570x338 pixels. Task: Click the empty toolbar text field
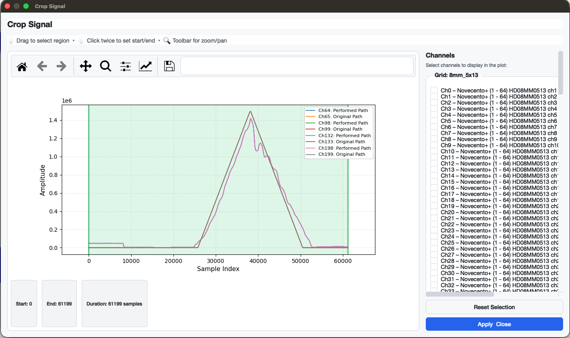click(297, 66)
